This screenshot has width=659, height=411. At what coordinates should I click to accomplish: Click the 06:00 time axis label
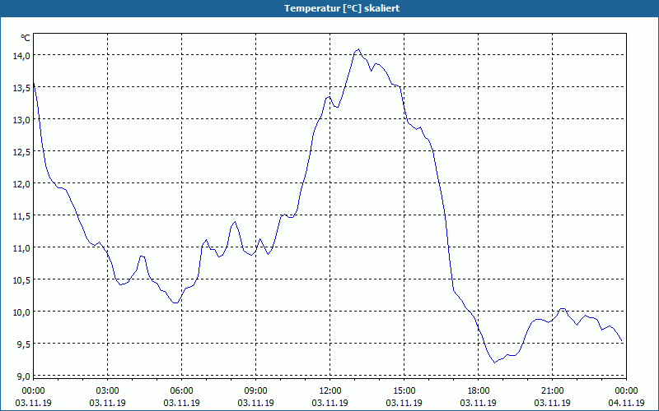click(181, 391)
